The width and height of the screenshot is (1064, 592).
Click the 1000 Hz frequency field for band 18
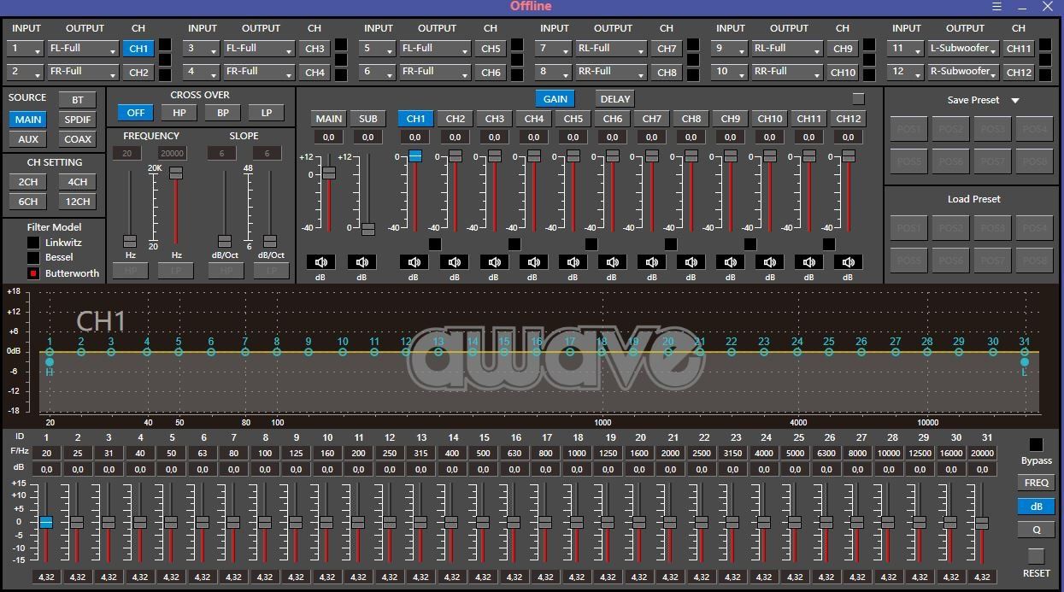pos(577,454)
